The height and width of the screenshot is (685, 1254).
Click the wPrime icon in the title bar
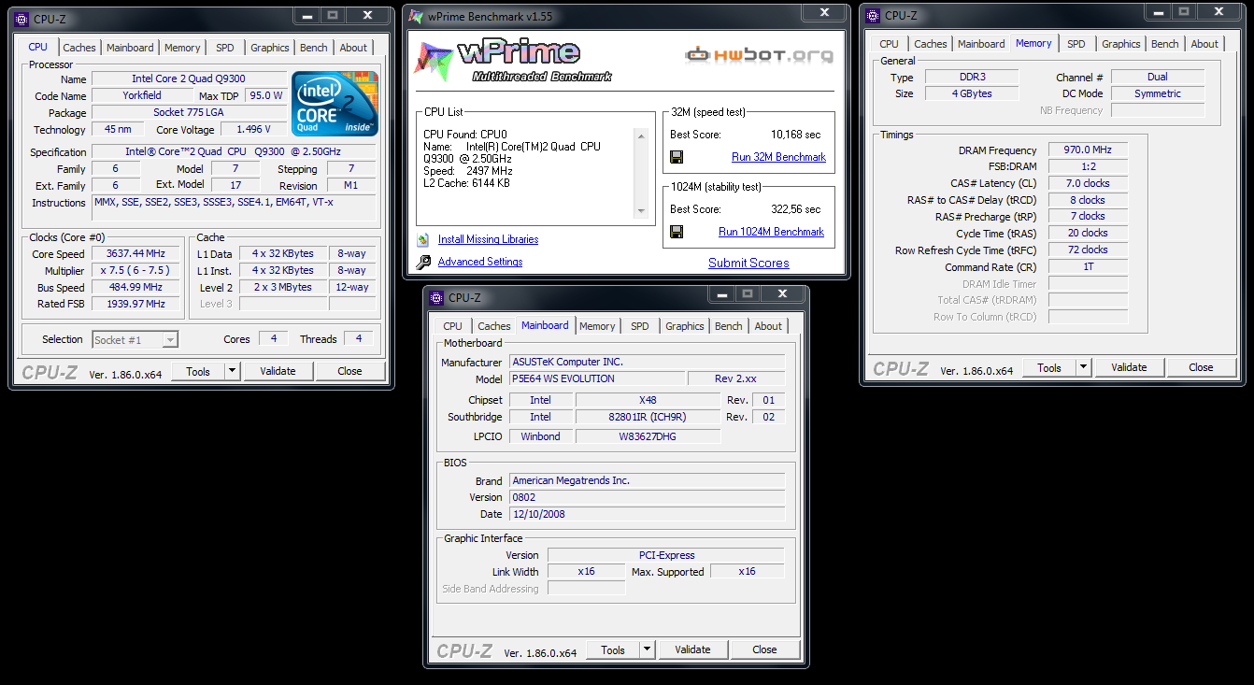(x=417, y=15)
